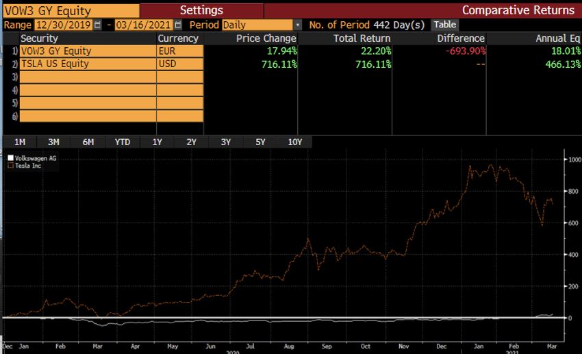
Task: Open calendar icon for start date 12/30/2019
Action: click(x=97, y=25)
